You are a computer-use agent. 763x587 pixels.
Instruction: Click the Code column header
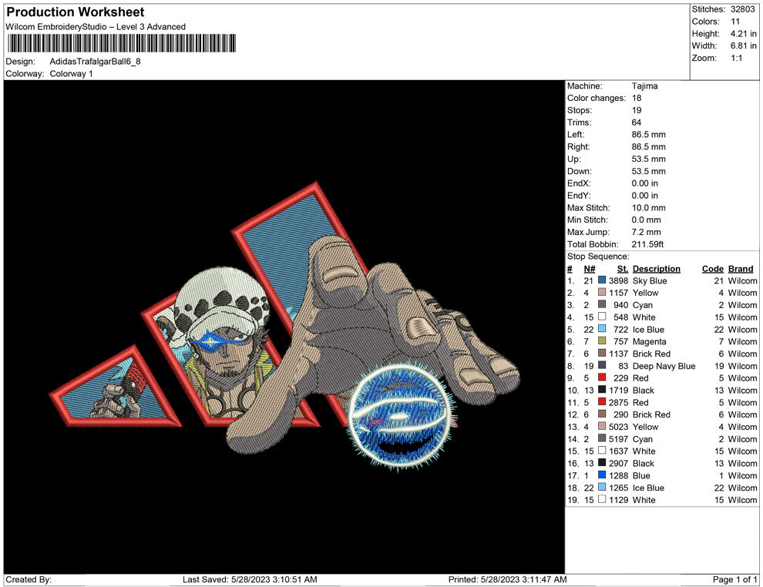click(713, 269)
